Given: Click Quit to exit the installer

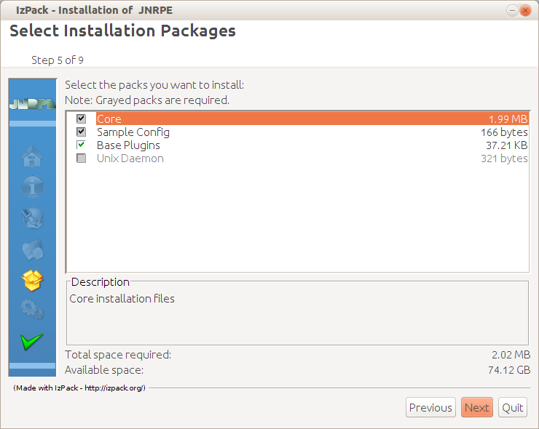Looking at the screenshot, I should (512, 407).
